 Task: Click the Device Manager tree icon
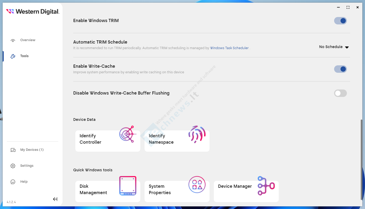[266, 186]
